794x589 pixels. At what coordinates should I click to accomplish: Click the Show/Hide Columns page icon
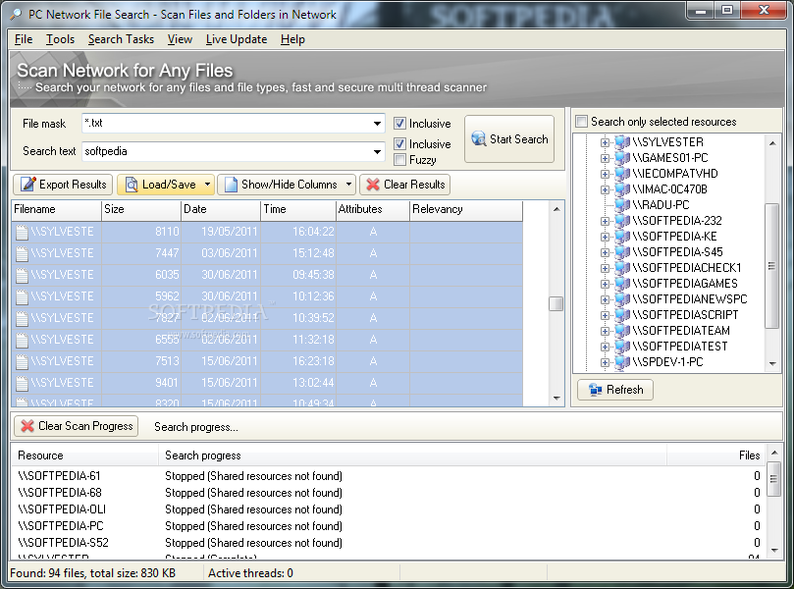pyautogui.click(x=231, y=185)
